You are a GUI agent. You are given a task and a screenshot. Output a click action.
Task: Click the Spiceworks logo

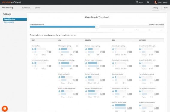pos(12,2)
